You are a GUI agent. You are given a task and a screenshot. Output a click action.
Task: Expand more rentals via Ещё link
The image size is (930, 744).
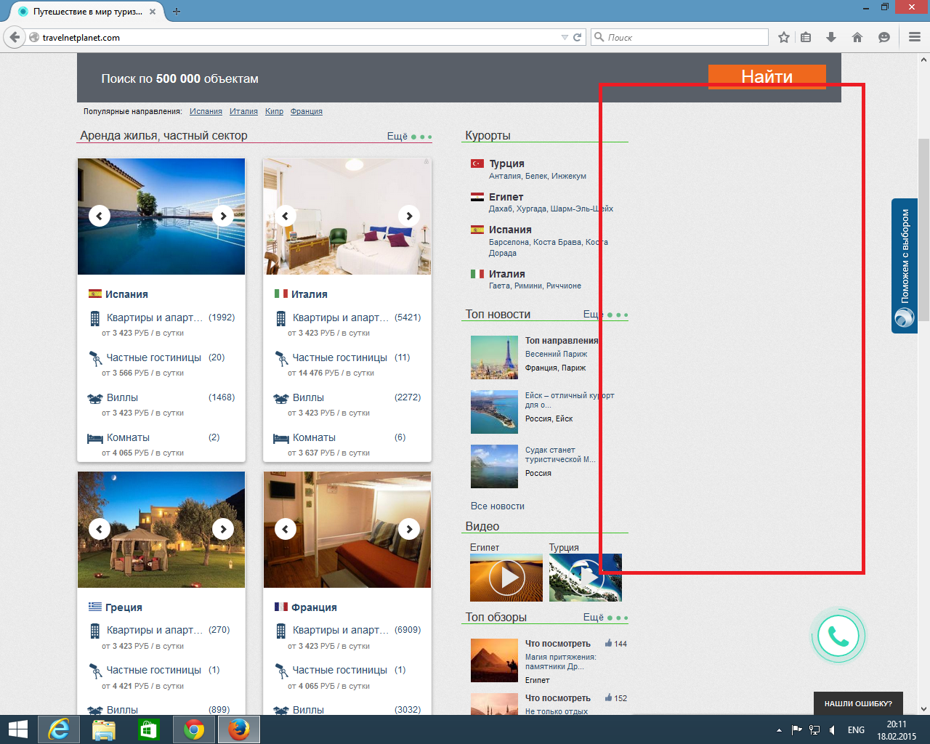tap(397, 136)
